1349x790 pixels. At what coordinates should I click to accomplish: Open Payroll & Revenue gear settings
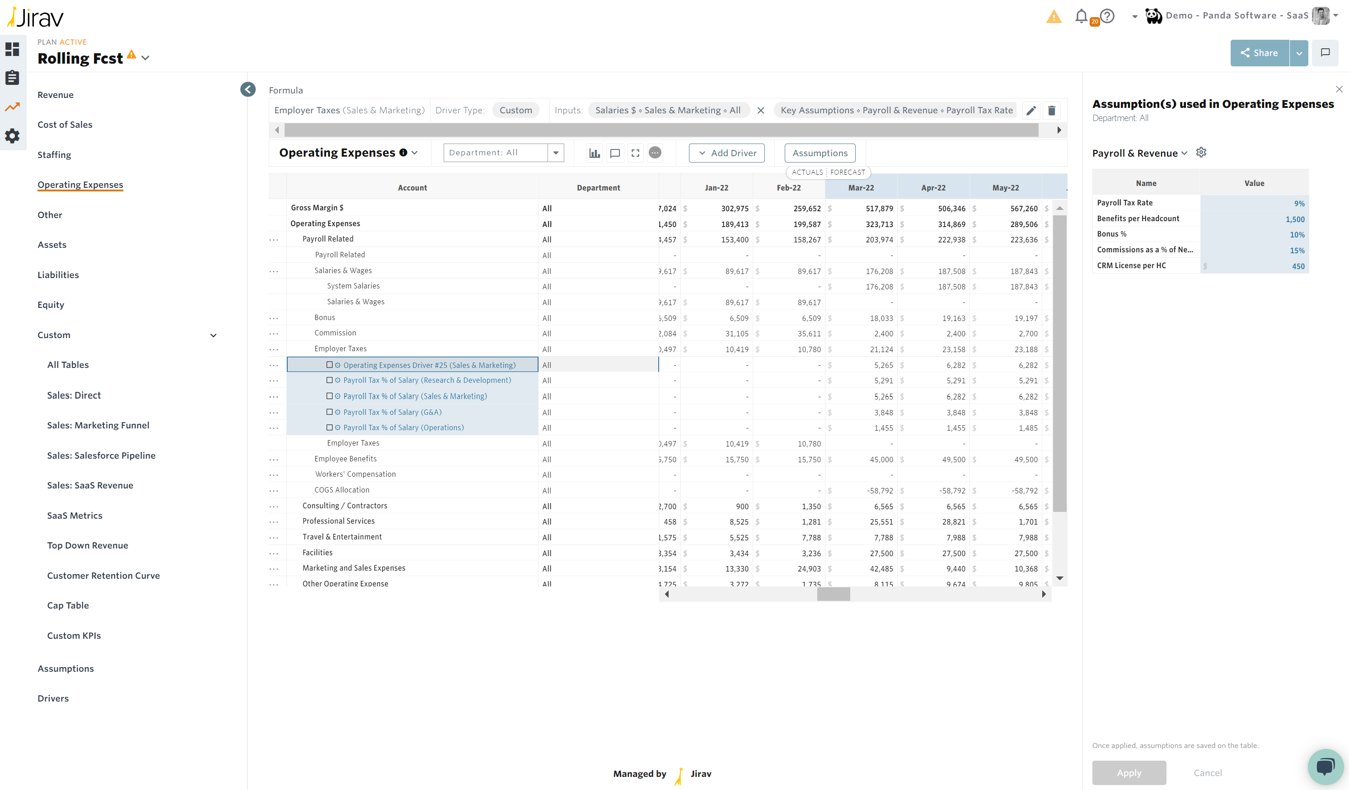[x=1201, y=153]
